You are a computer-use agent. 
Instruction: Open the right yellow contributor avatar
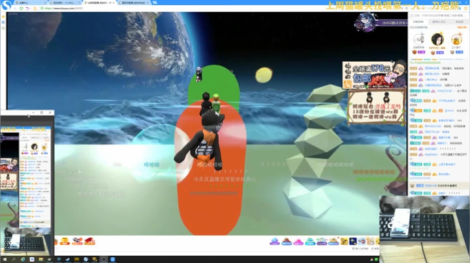coord(456,40)
